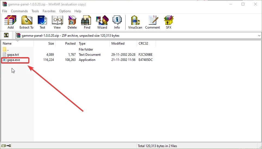Click the Extract To toolbar icon

tap(26, 22)
